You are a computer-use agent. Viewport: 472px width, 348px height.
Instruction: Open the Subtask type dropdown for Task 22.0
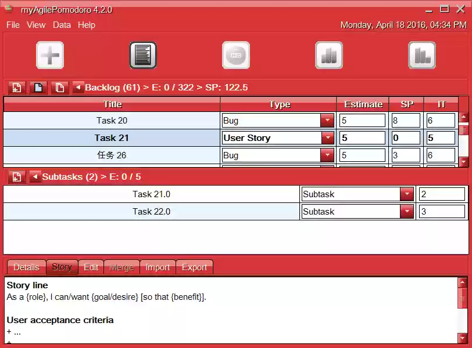click(407, 211)
